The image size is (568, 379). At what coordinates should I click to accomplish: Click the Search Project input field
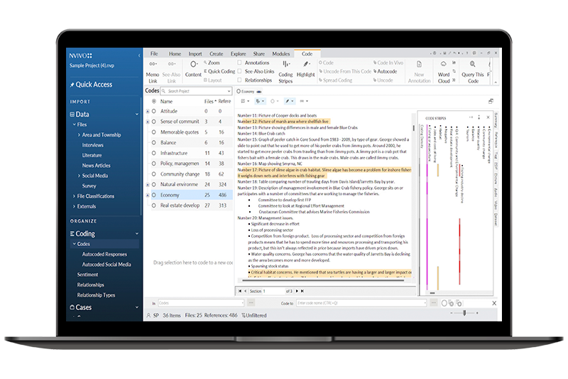pyautogui.click(x=197, y=91)
